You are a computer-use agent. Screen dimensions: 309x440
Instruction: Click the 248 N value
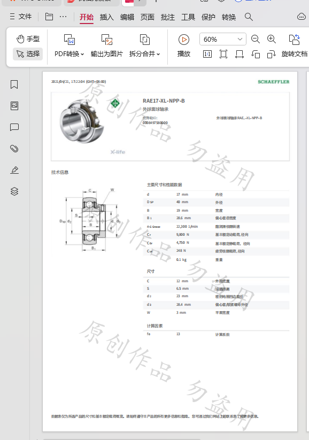(x=181, y=251)
